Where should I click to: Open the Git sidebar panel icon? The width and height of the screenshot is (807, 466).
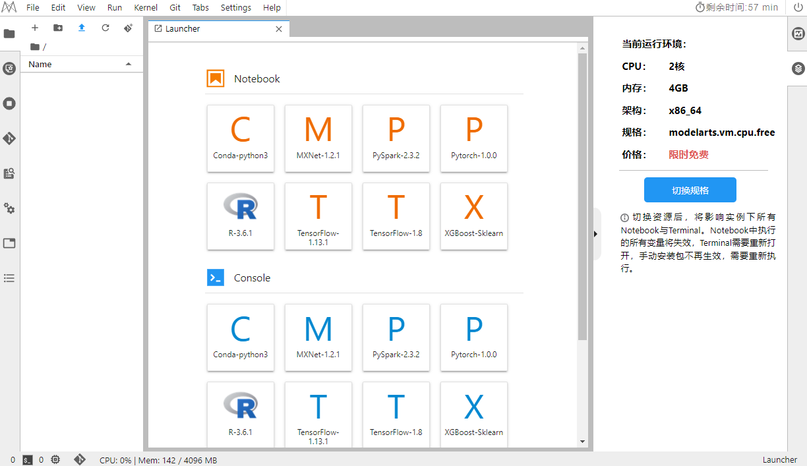[9, 138]
